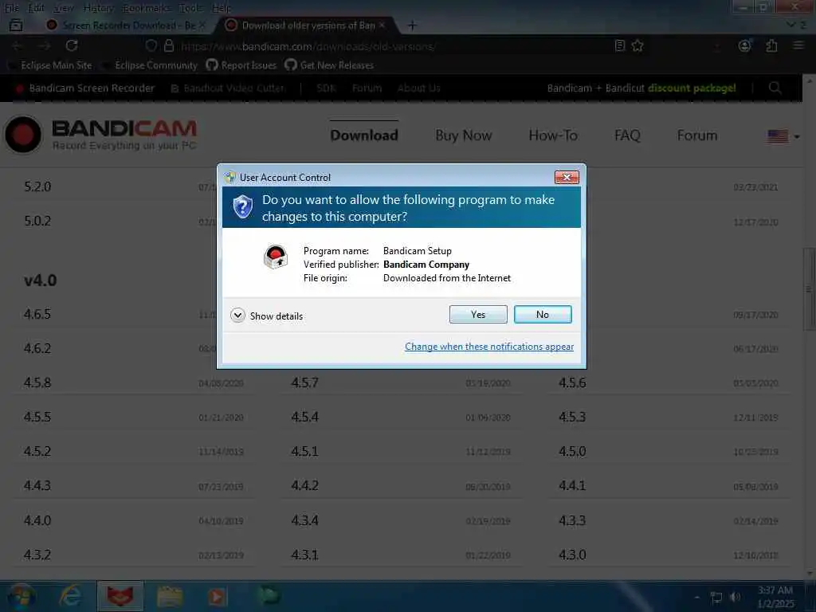This screenshot has height=612, width=816.
Task: Open the Download nav item
Action: coord(364,135)
